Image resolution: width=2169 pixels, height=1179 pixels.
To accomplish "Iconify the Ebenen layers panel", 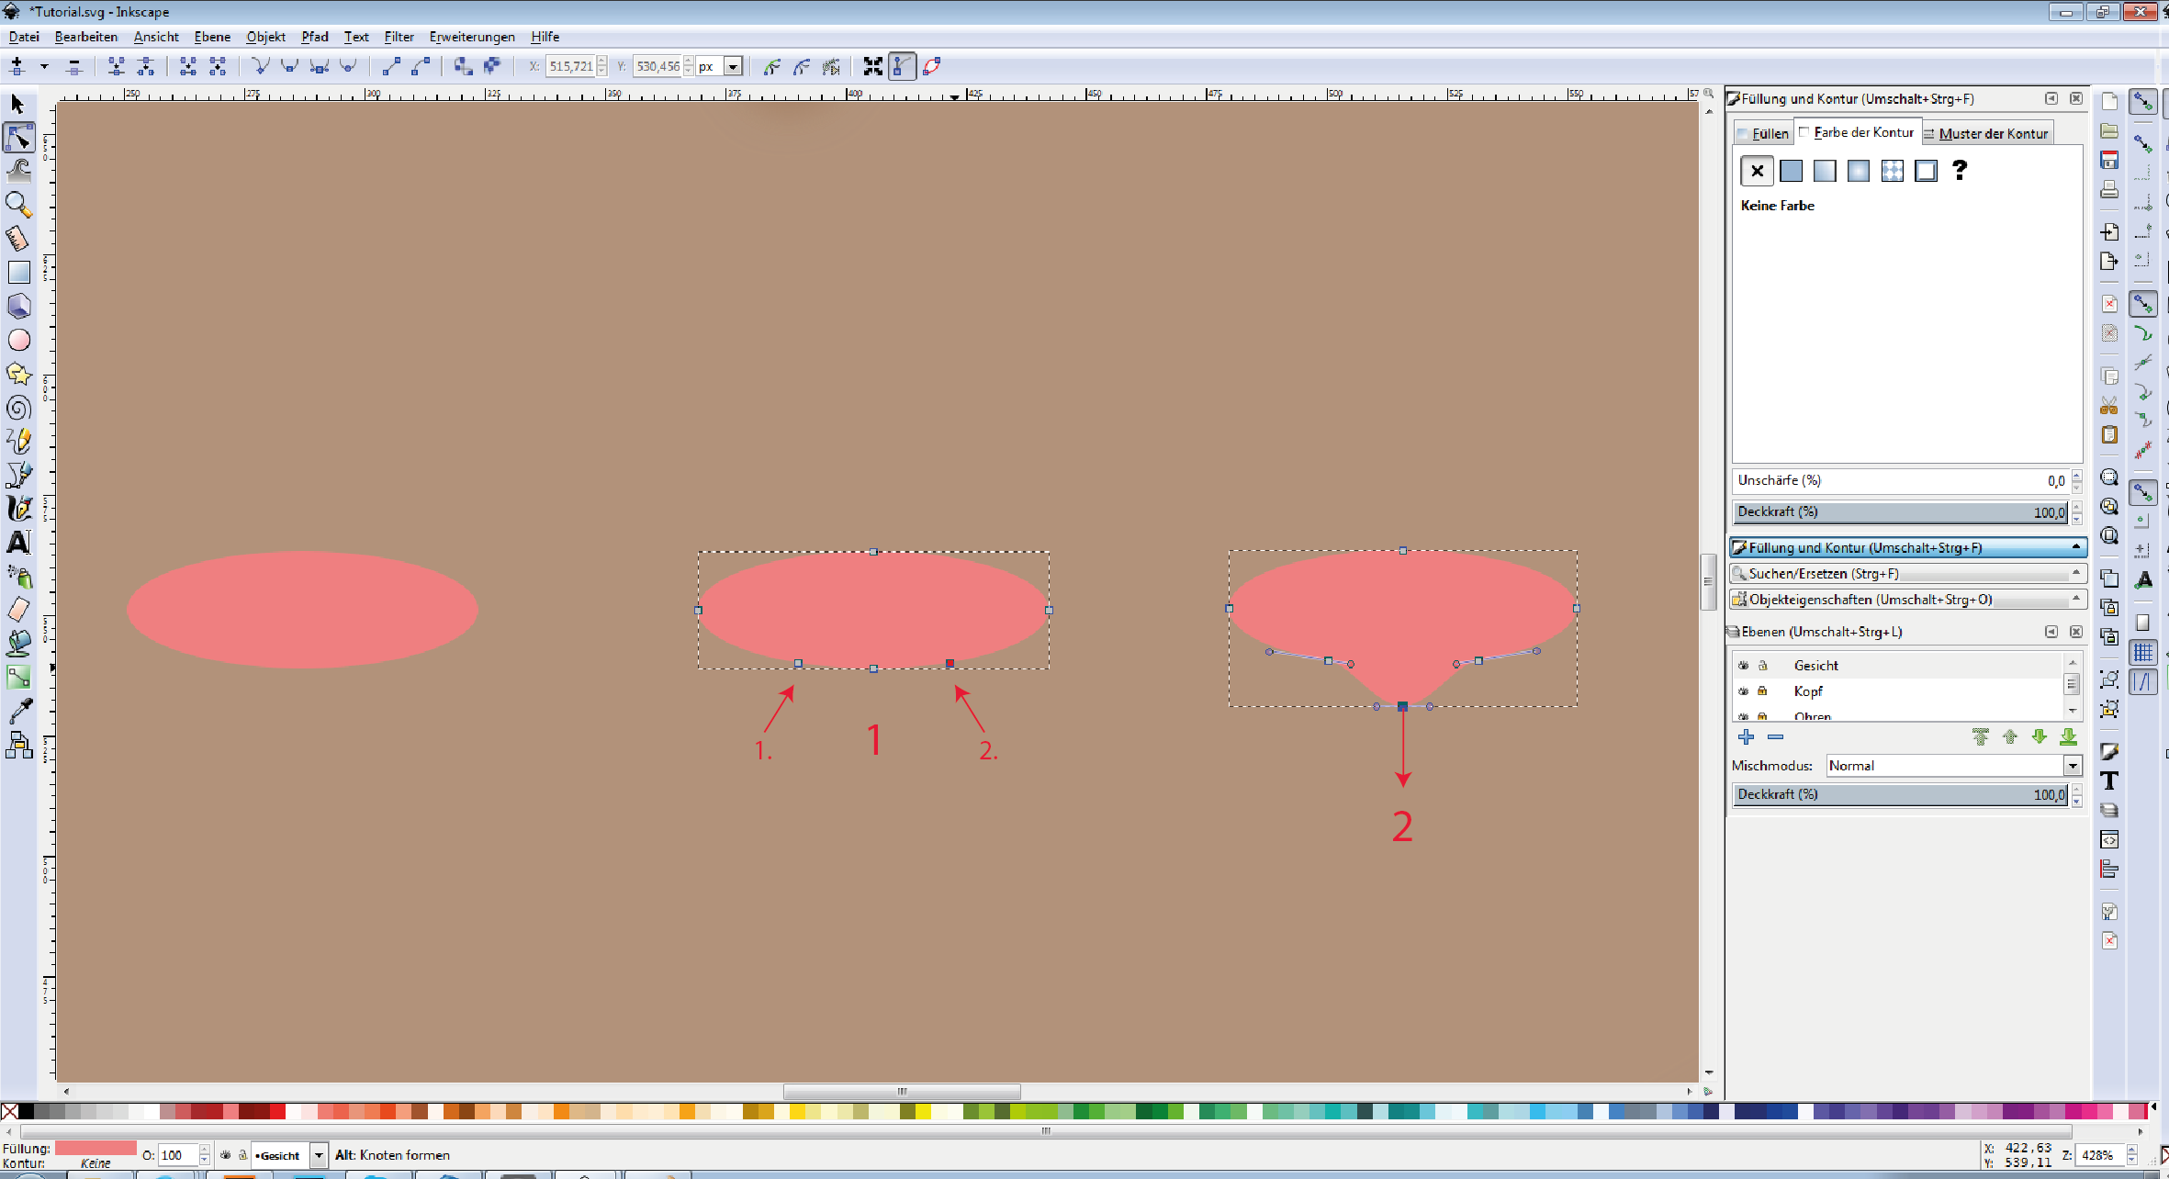I will (2051, 632).
